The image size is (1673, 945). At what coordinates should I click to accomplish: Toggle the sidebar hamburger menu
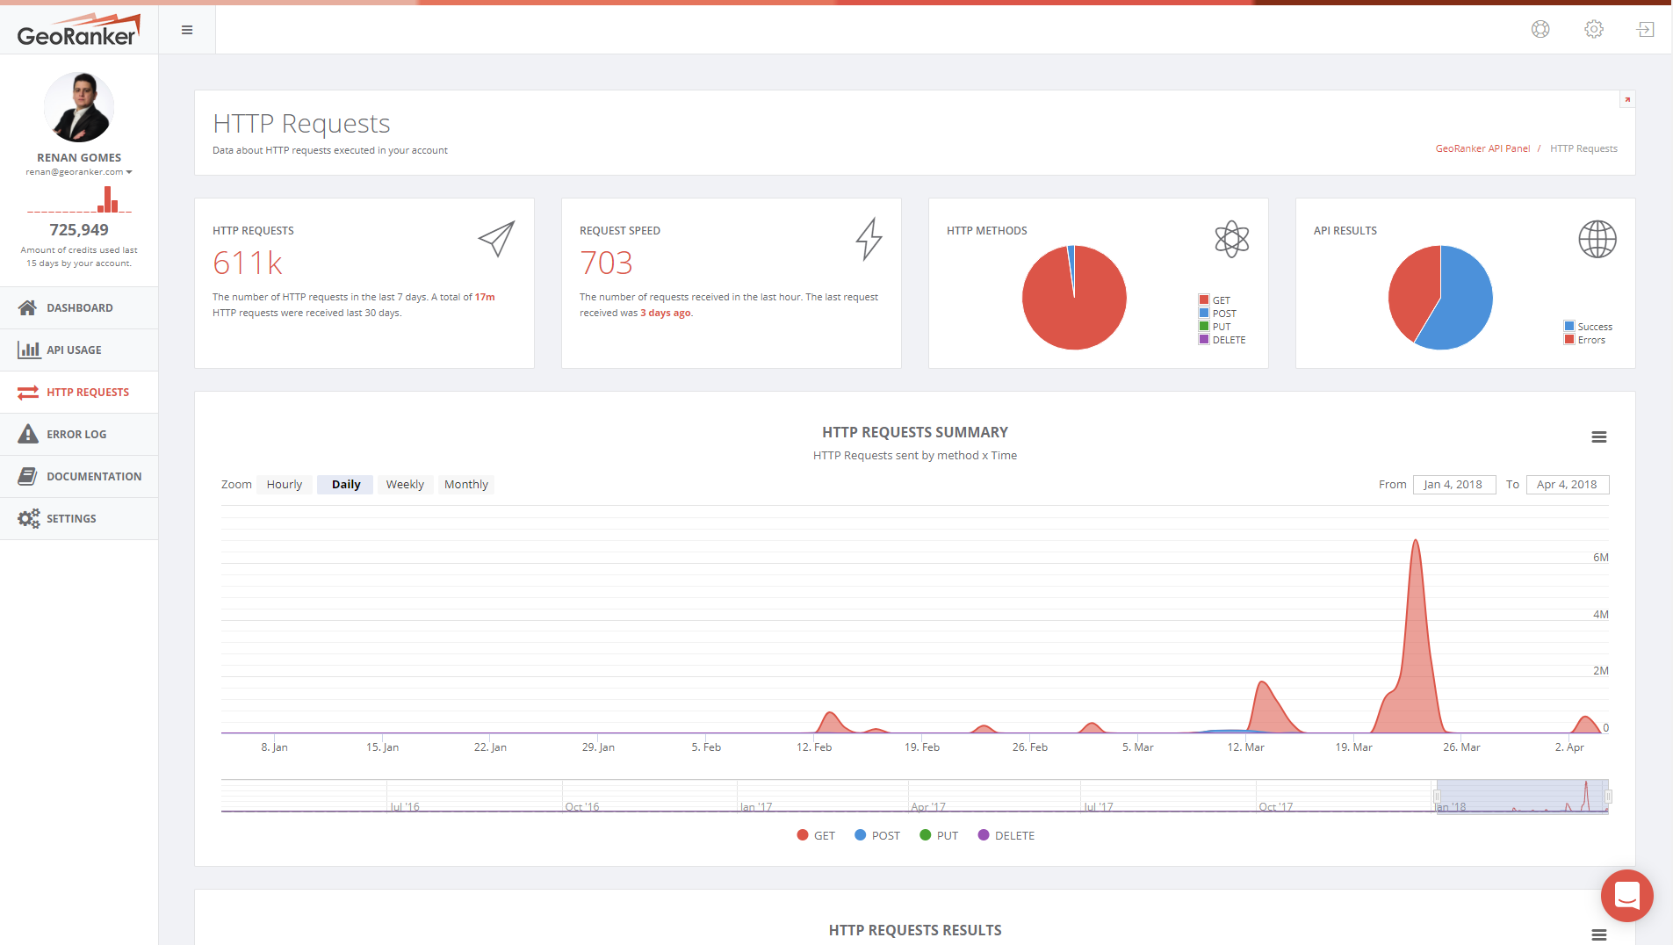coord(187,30)
